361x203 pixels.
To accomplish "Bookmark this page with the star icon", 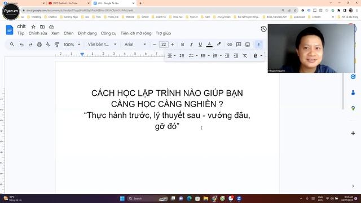I will pyautogui.click(x=295, y=10).
